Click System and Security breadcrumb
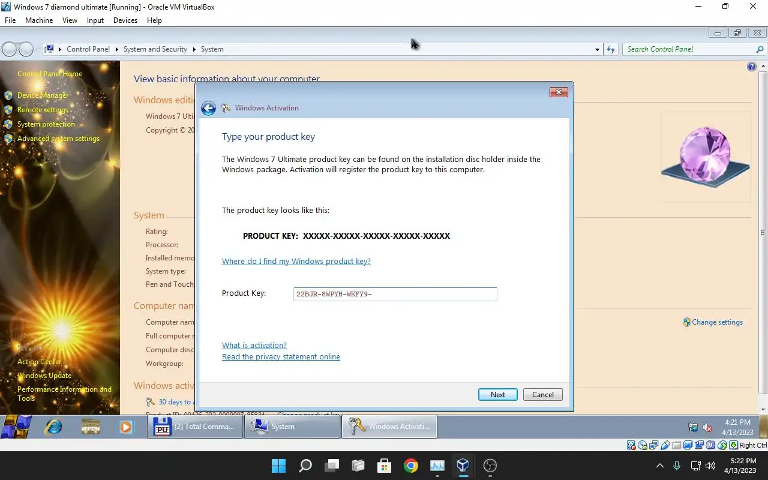Image resolution: width=768 pixels, height=480 pixels. [155, 49]
